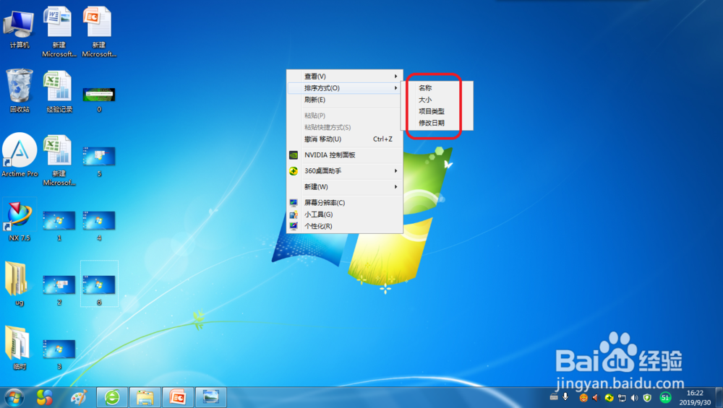Select the 回收站 recycle bin icon
This screenshot has height=408, width=723.
(x=19, y=91)
